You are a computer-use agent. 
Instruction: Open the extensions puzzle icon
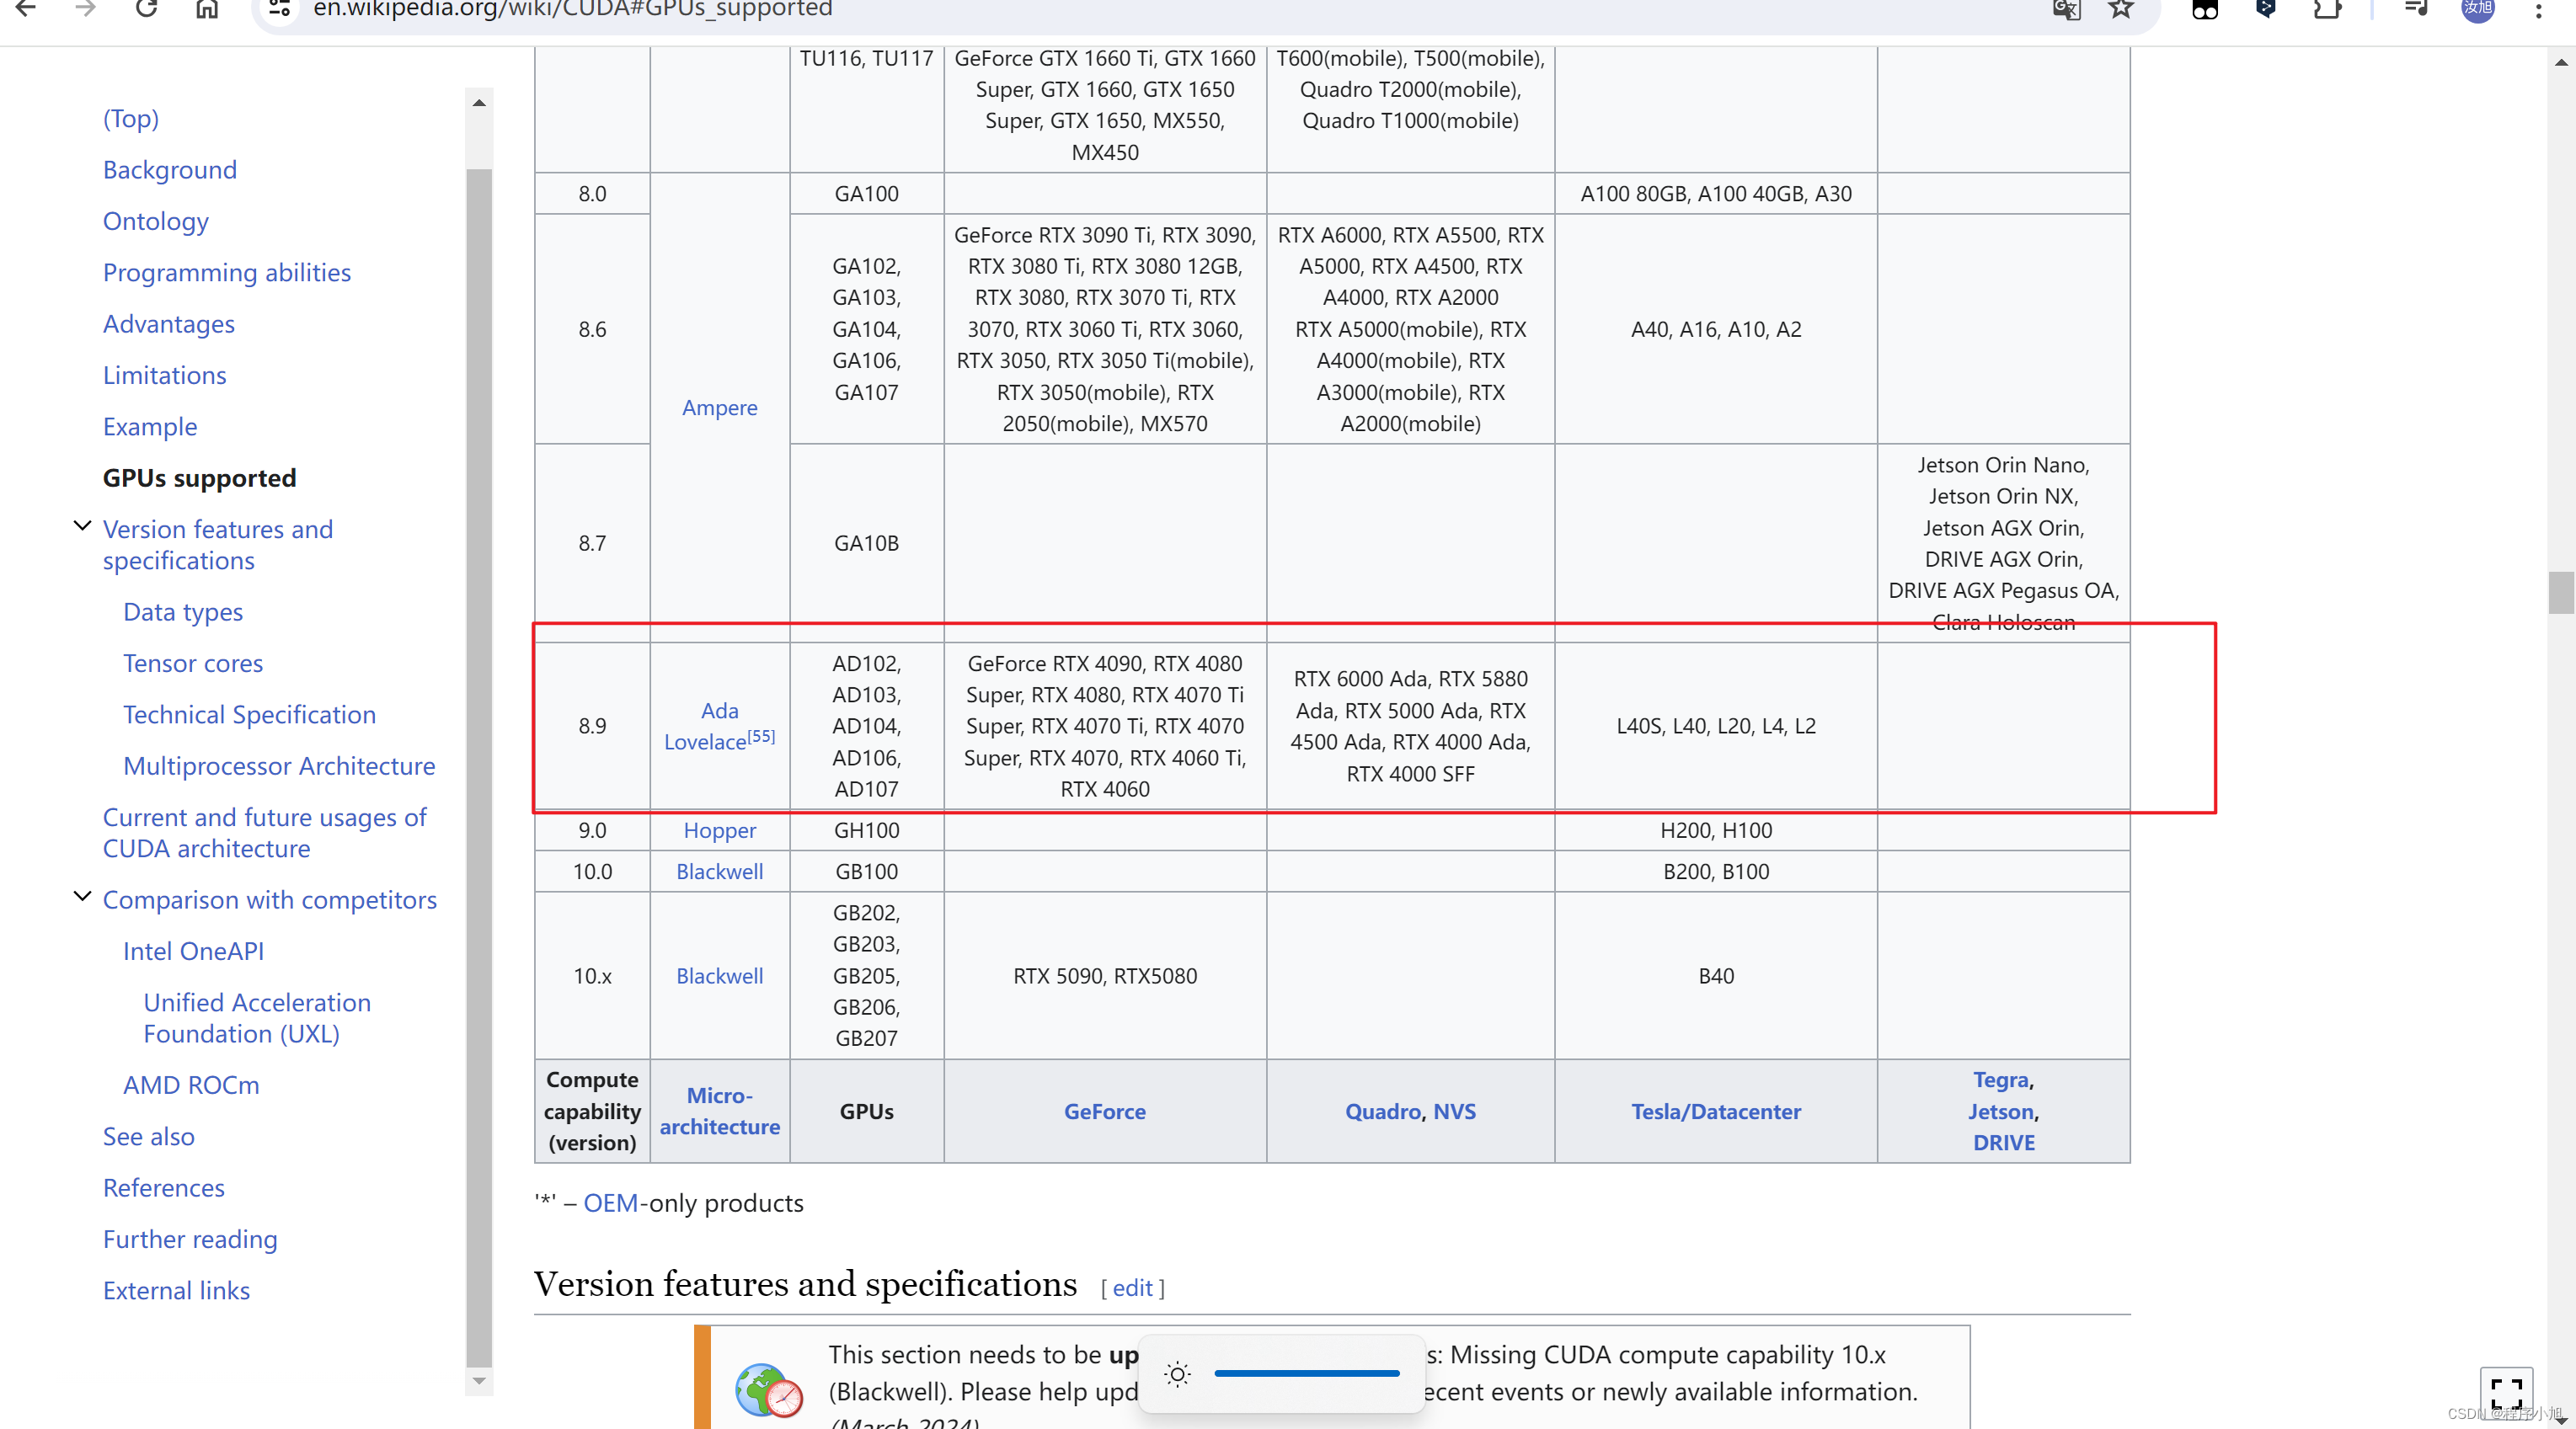[x=2327, y=9]
